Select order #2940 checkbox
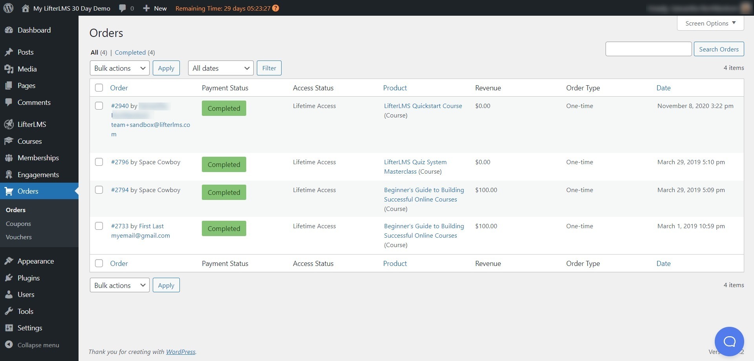Screen dimensions: 754x361 99,106
